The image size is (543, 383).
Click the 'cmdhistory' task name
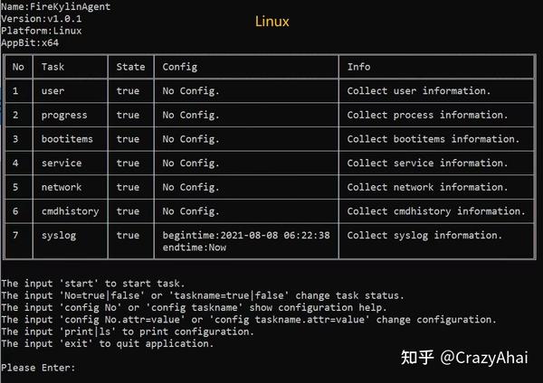pyautogui.click(x=71, y=211)
